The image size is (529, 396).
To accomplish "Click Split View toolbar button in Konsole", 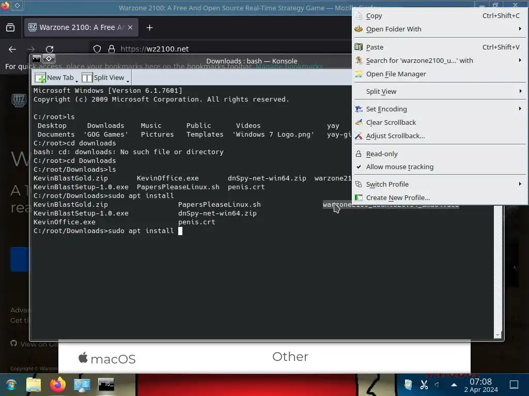I will pyautogui.click(x=103, y=78).
